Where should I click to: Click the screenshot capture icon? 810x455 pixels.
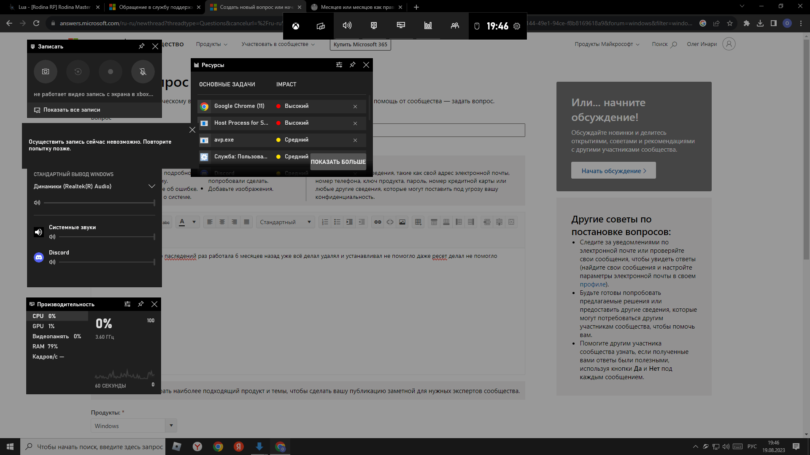(46, 71)
